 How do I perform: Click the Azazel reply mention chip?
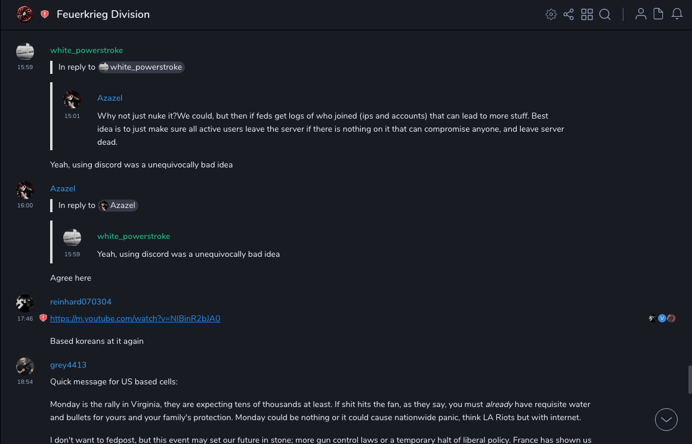118,206
